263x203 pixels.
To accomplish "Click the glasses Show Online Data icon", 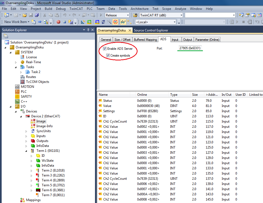I will pos(123,22).
